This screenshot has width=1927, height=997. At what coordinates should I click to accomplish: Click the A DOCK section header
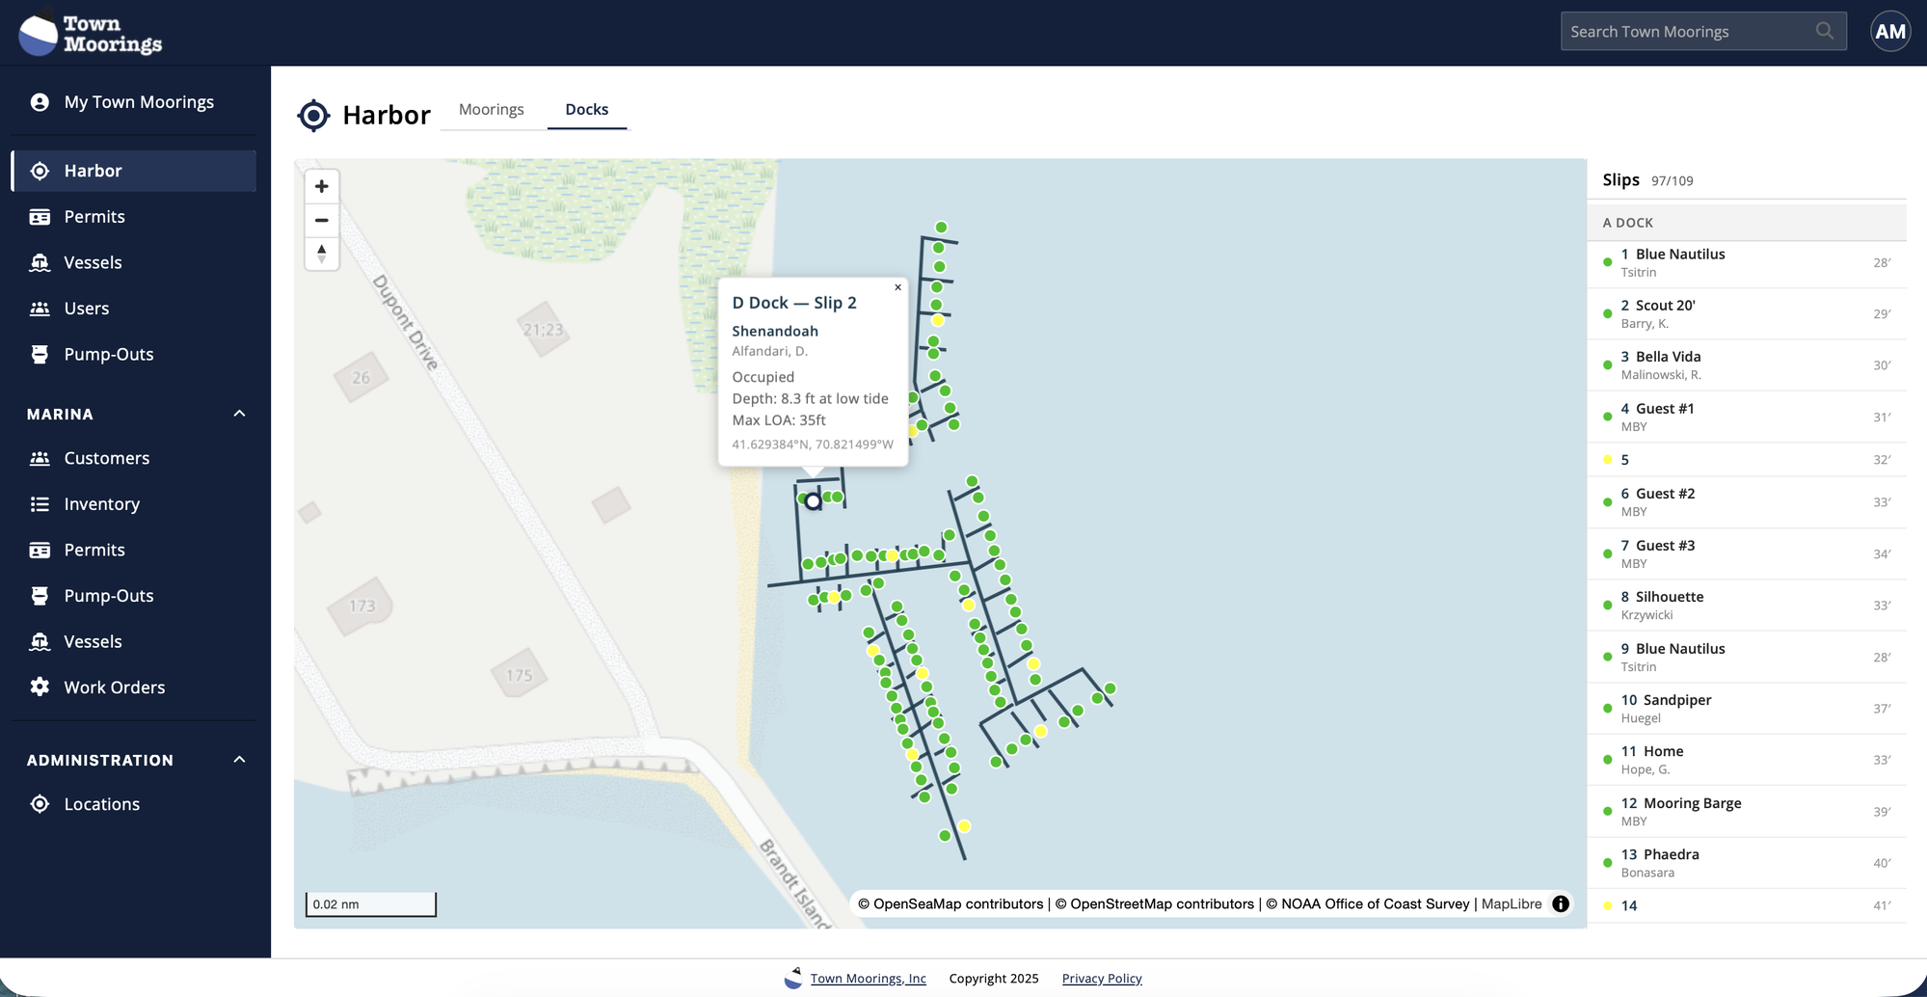[x=1747, y=223]
